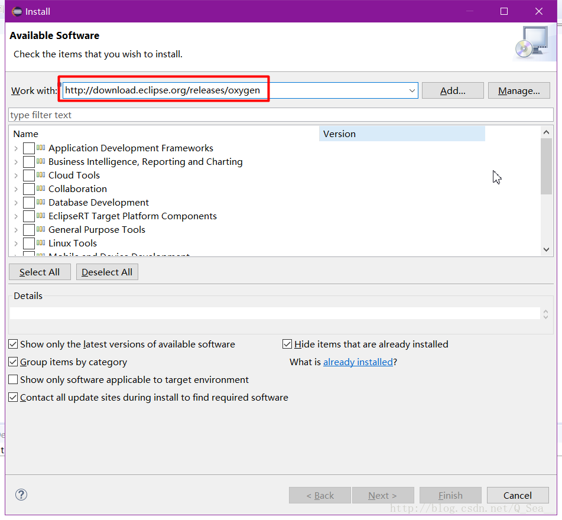The image size is (562, 520).
Task: Click the category icon beside Linux Tools
Action: [x=41, y=243]
